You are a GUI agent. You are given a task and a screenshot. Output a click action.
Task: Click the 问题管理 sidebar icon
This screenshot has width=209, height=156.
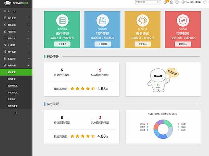pos(5,32)
